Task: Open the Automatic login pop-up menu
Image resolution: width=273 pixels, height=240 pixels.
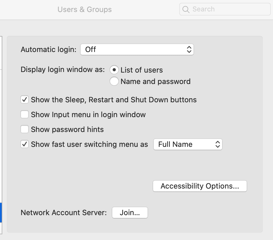Action: tap(136, 49)
